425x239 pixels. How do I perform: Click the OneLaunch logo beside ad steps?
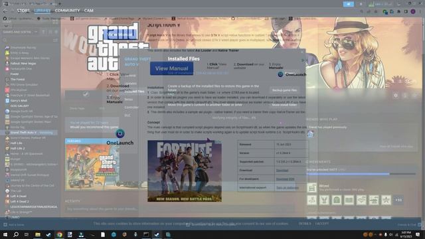coord(292,74)
